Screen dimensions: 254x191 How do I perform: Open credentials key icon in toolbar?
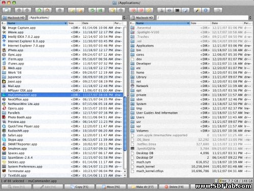149,10
